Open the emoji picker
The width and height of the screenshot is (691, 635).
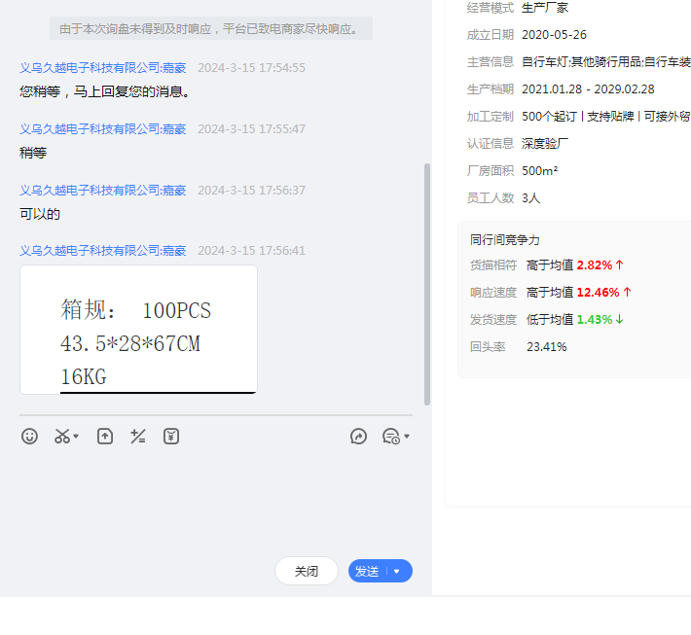(30, 437)
